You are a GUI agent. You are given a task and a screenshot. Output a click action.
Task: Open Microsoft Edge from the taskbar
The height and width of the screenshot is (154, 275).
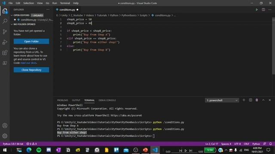click(29, 150)
